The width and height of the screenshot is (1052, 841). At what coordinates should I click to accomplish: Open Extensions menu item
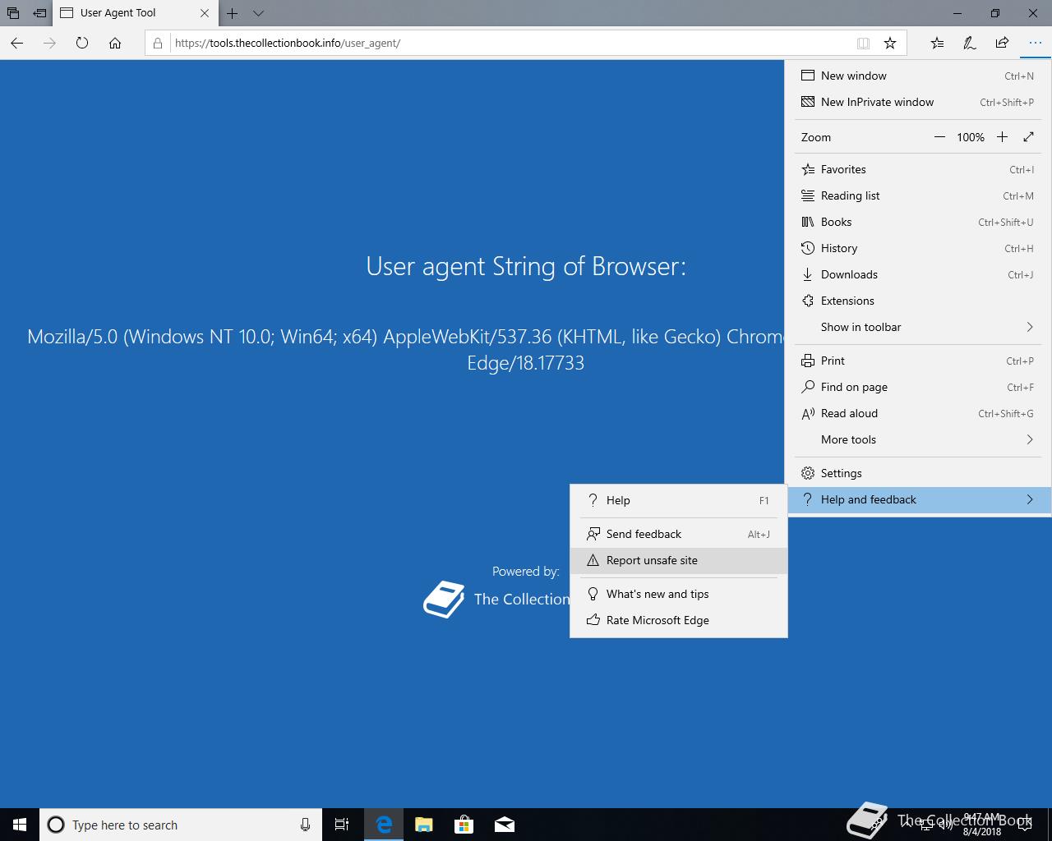(918, 301)
